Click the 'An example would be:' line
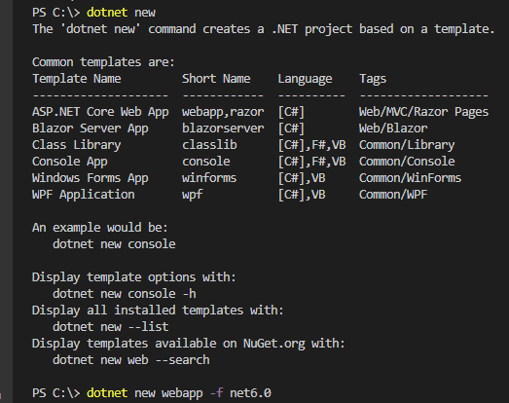Viewport: 509px width, 403px height. tap(100, 228)
